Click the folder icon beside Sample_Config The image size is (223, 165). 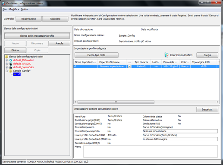[11, 71]
